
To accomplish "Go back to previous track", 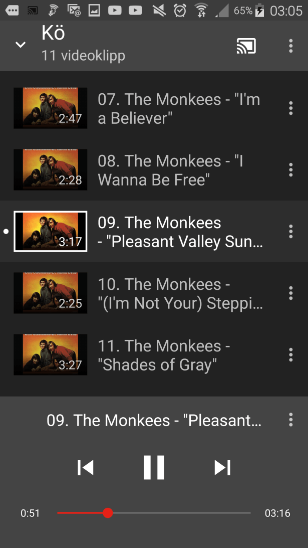I will (86, 468).
